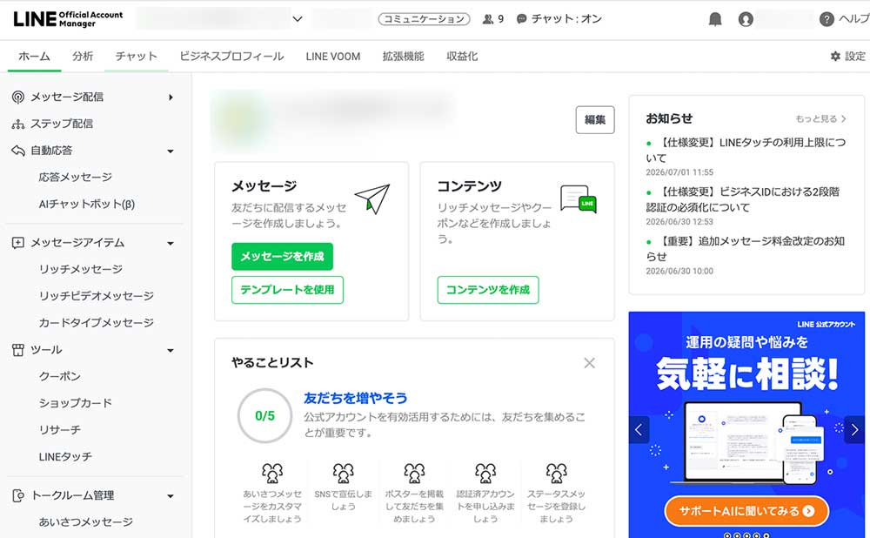
Task: Click the friends count icon showing 9
Action: pyautogui.click(x=488, y=19)
